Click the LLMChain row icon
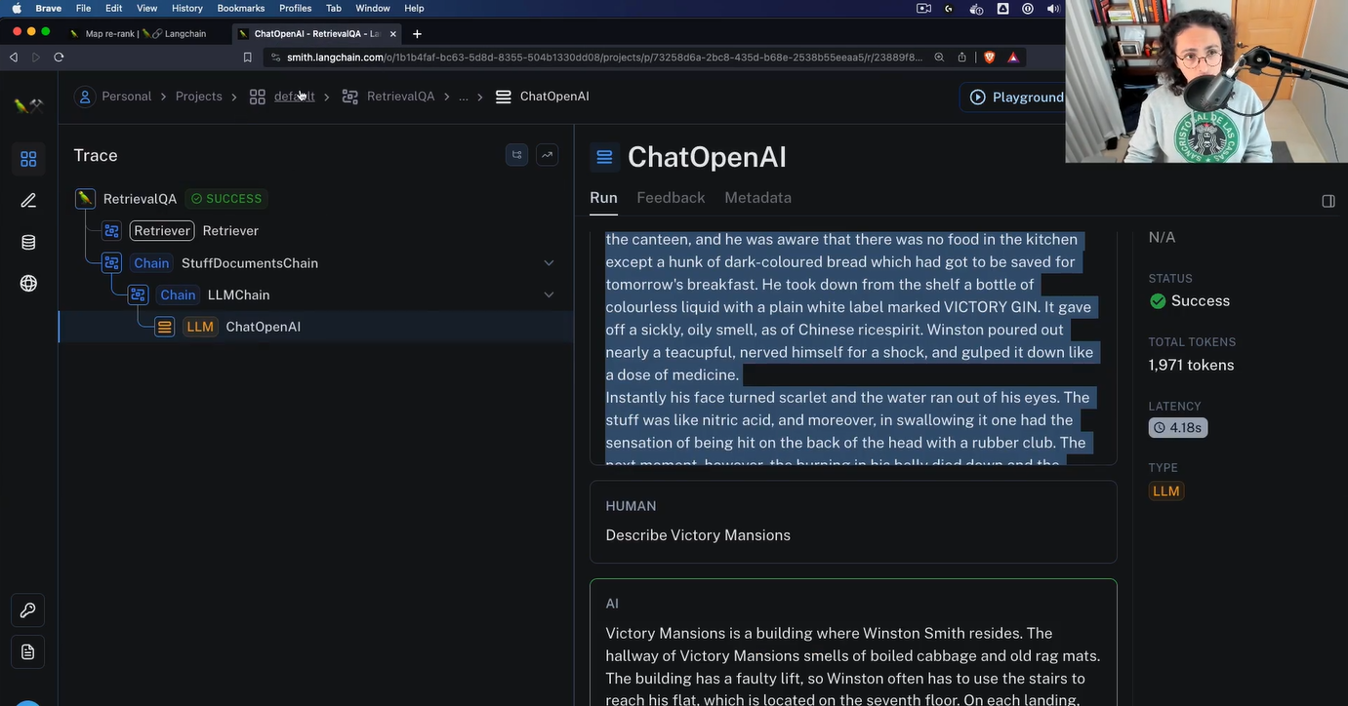 coord(139,294)
